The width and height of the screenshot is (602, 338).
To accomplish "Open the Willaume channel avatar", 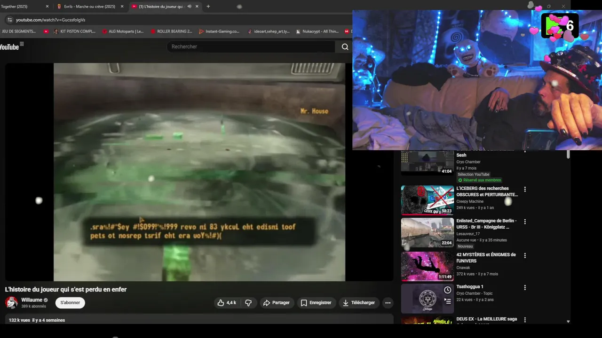I will [11, 303].
